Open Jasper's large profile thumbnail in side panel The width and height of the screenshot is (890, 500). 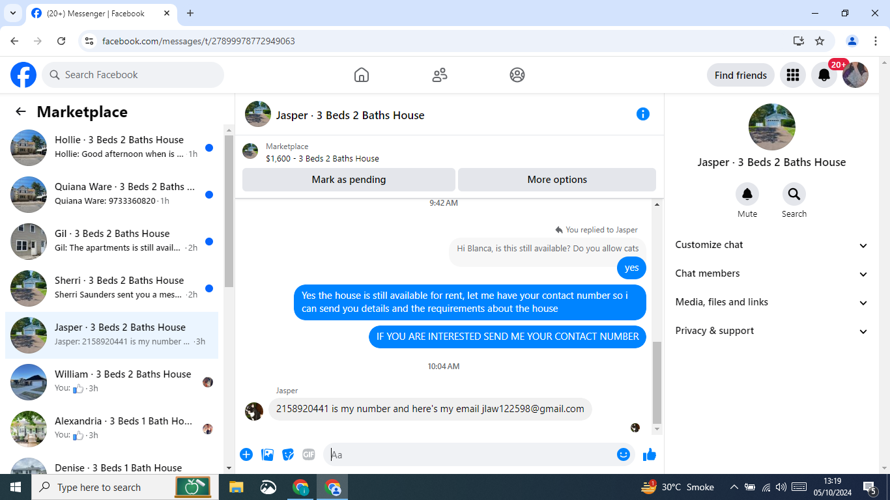tap(772, 127)
